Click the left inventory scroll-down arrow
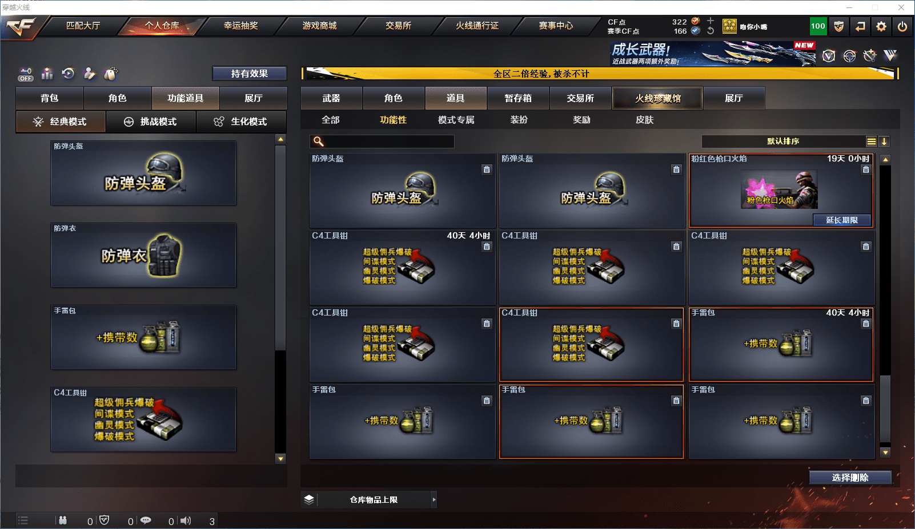 280,458
